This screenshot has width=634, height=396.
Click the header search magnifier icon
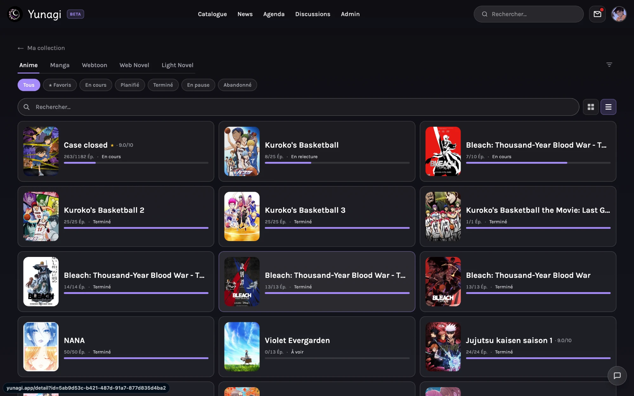[x=484, y=14]
